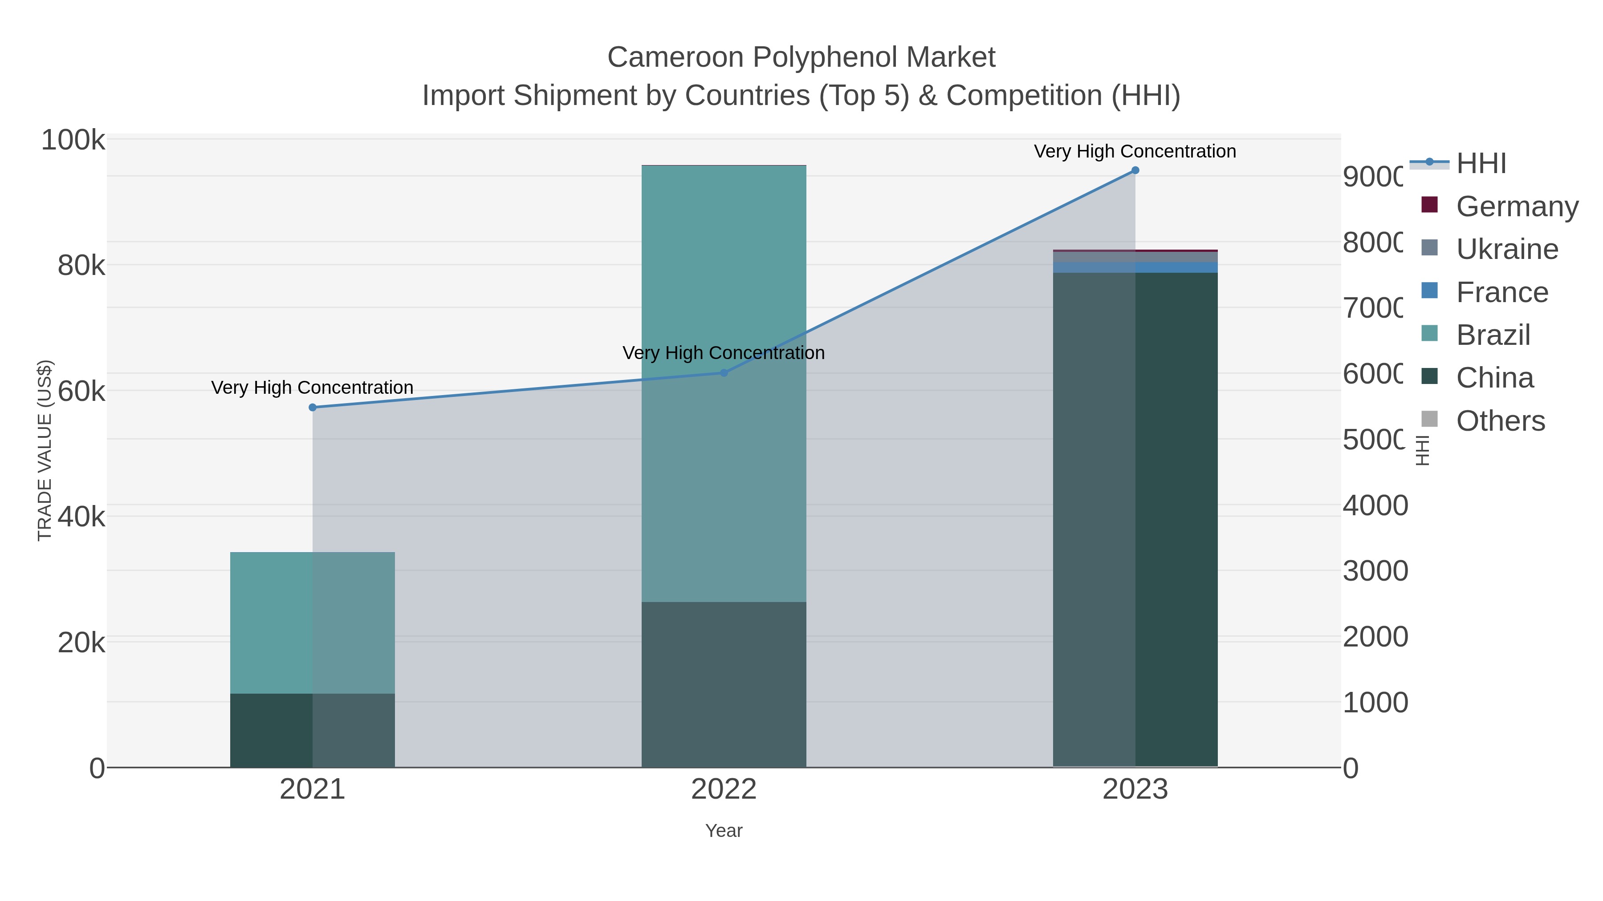Click the 40k left axis tick label
This screenshot has width=1603, height=901.
pyautogui.click(x=81, y=517)
